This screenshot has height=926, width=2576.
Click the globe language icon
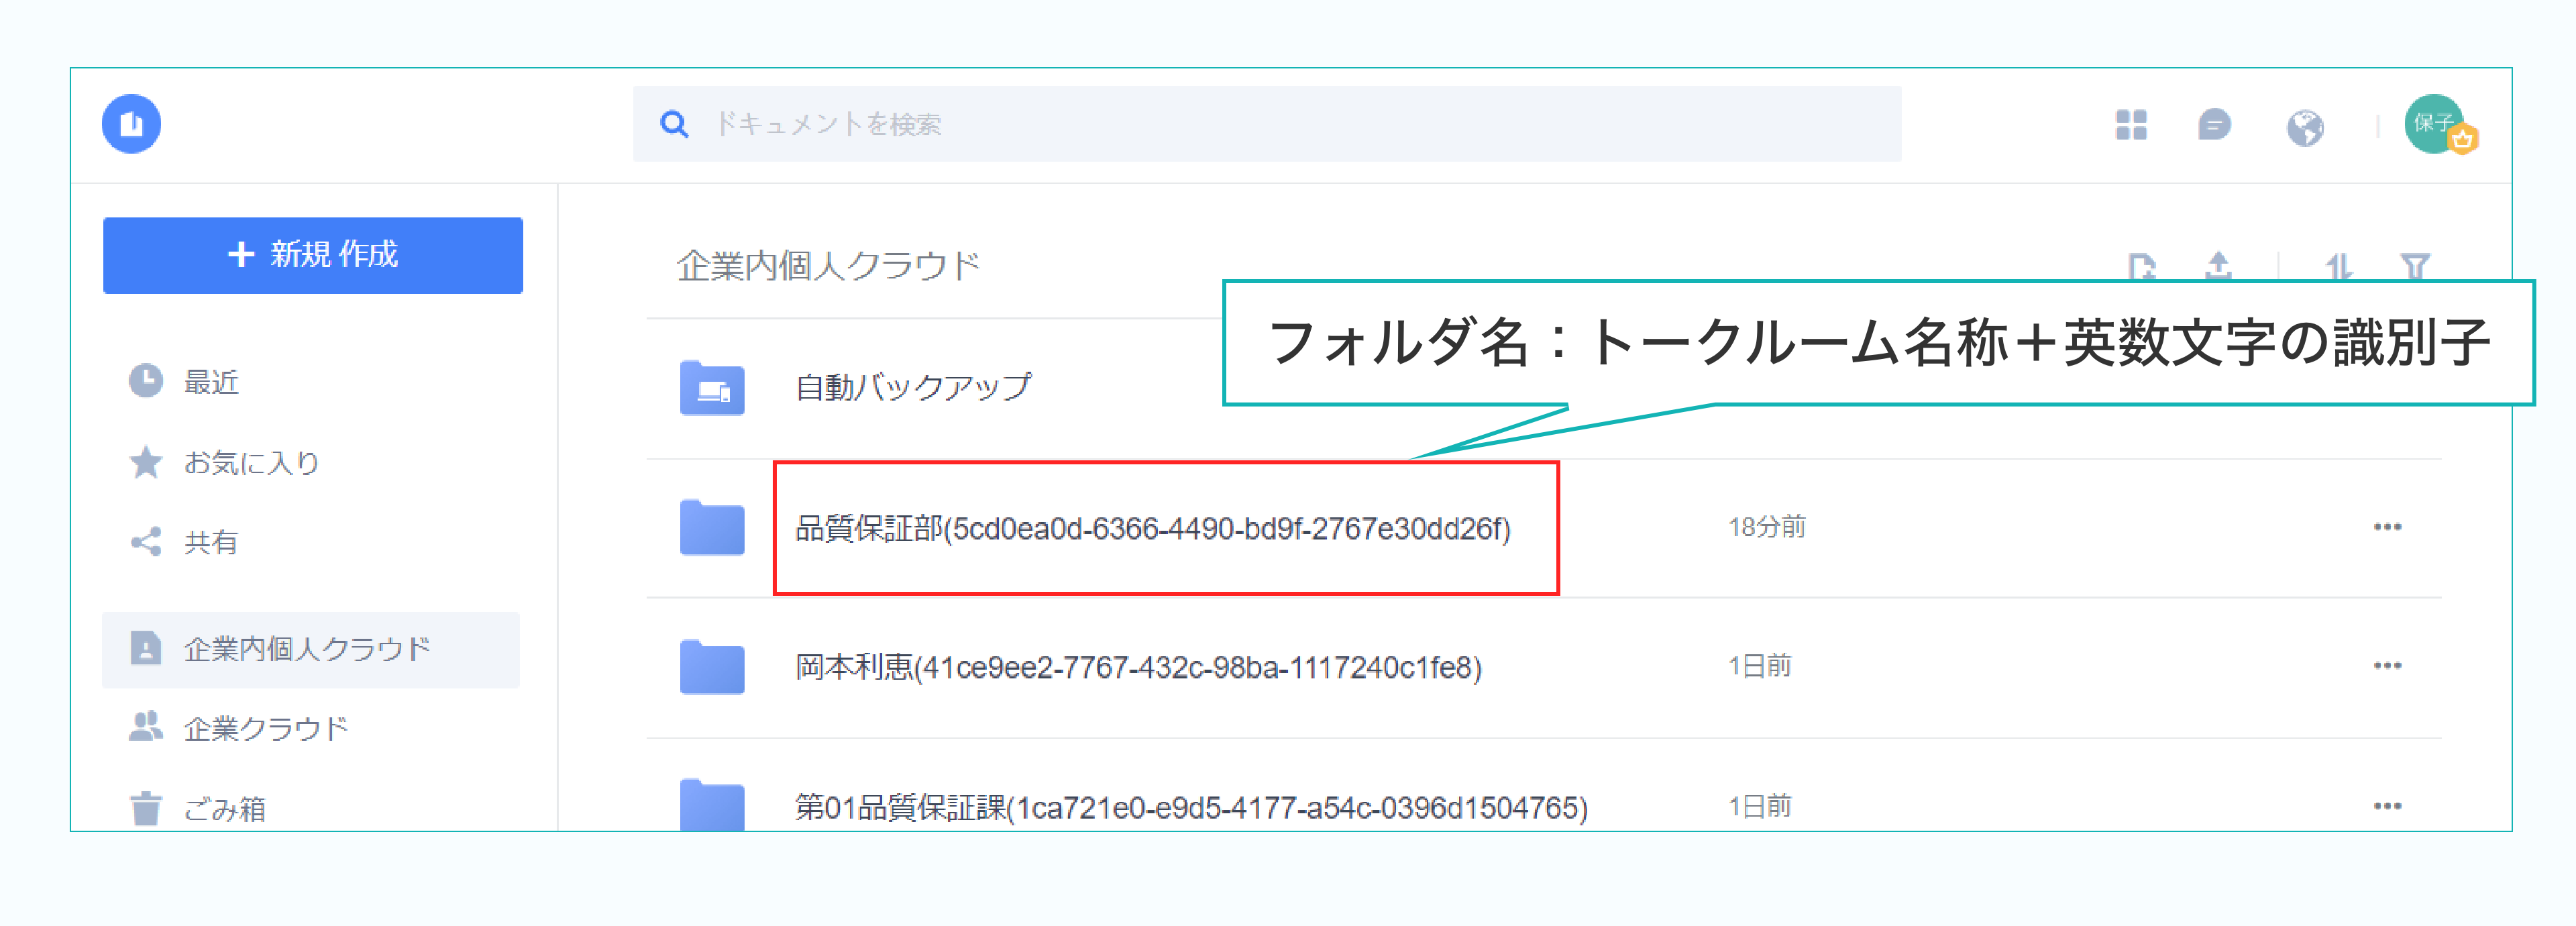click(x=2305, y=127)
